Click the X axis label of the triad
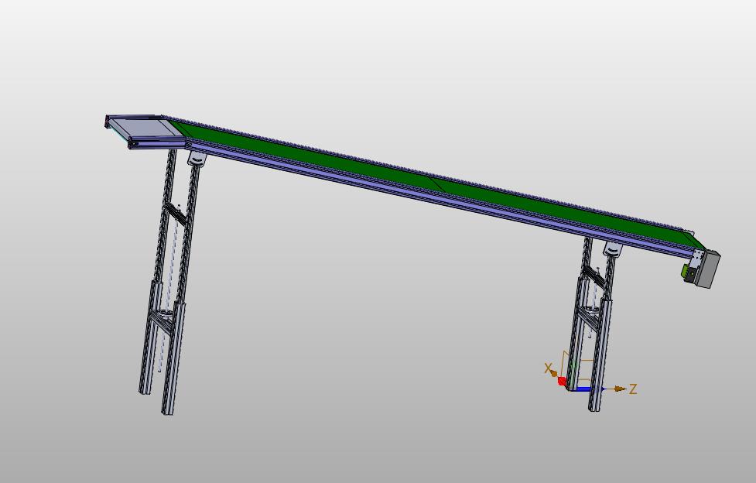The image size is (756, 483). [x=548, y=368]
